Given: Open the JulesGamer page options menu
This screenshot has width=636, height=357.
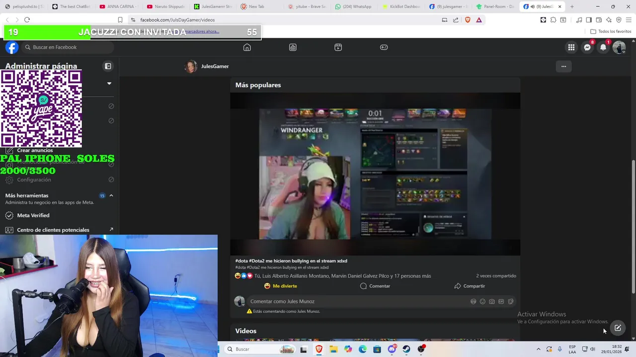Looking at the screenshot, I should click(x=563, y=66).
